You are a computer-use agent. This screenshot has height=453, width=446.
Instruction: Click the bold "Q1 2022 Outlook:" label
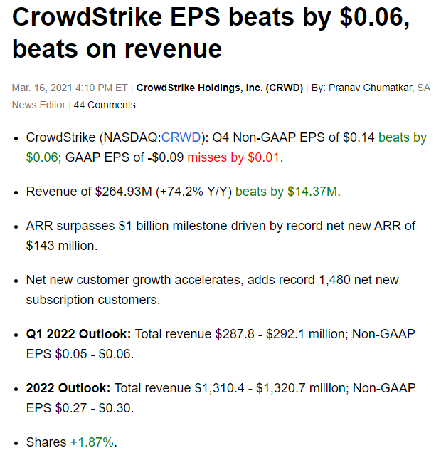[x=78, y=333]
